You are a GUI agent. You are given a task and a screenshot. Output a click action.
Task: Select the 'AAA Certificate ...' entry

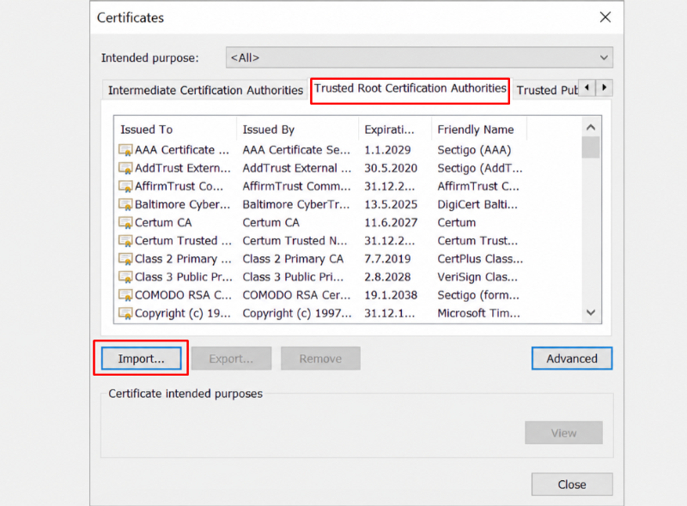point(182,150)
